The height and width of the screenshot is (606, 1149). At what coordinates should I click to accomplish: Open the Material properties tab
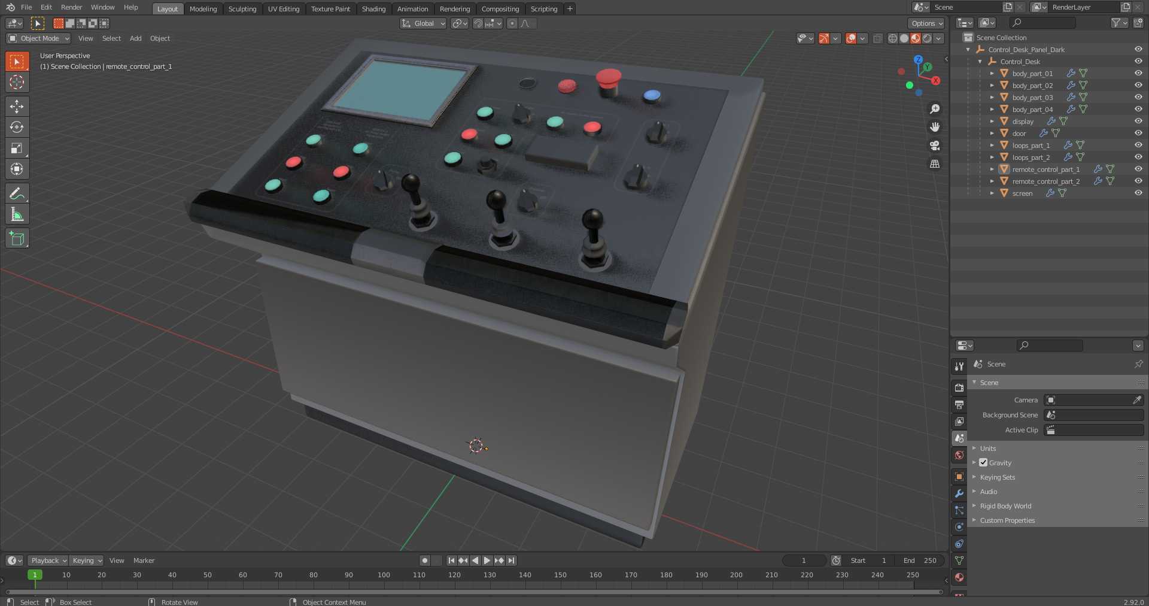point(959,577)
